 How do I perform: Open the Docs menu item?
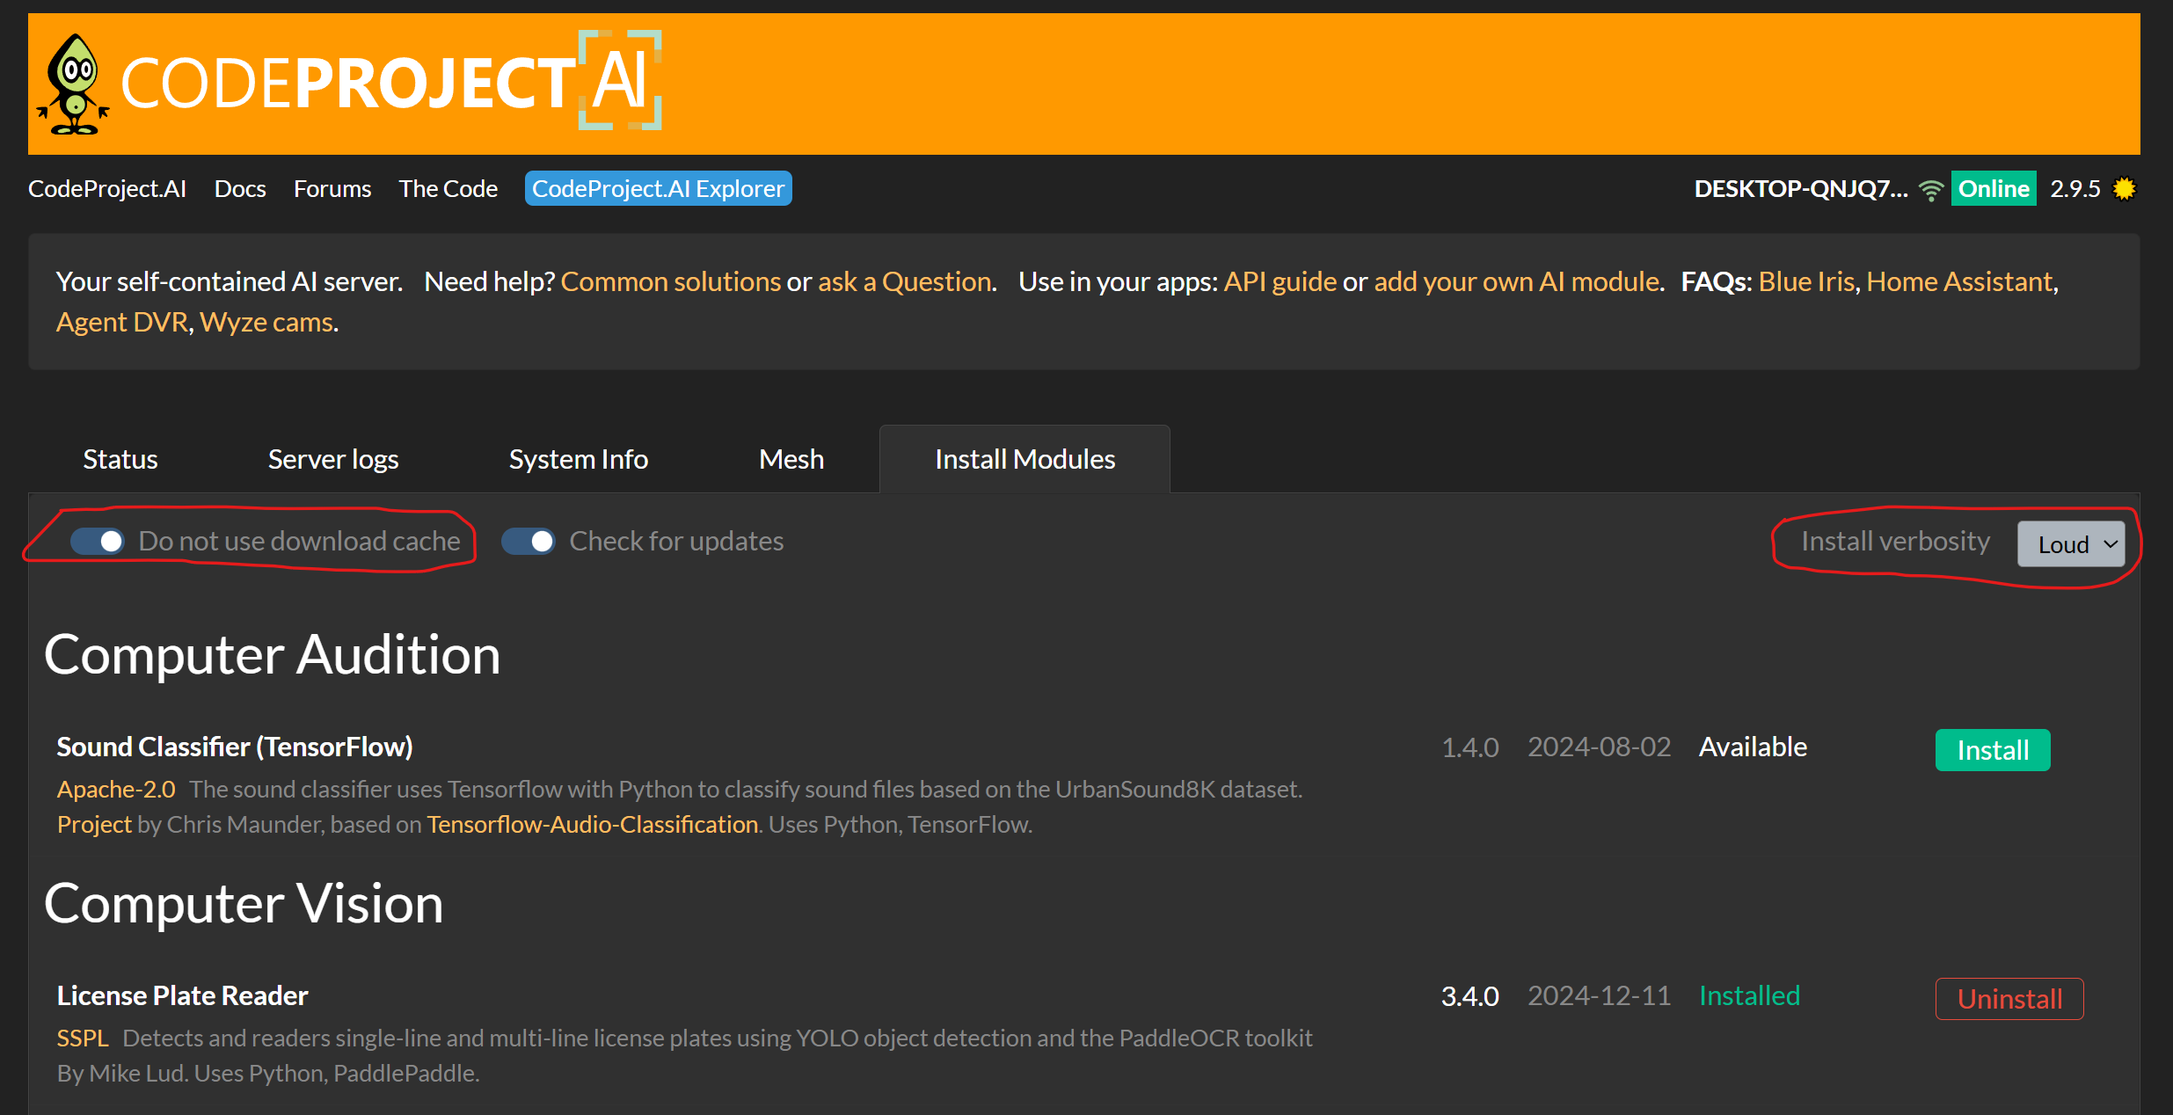(x=240, y=189)
